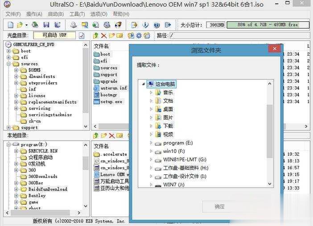Click the Convert image format icon
The width and height of the screenshot is (313, 226).
[85, 25]
